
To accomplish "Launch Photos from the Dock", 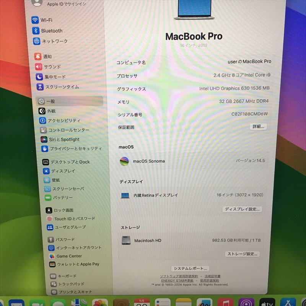I will click(x=100, y=303).
